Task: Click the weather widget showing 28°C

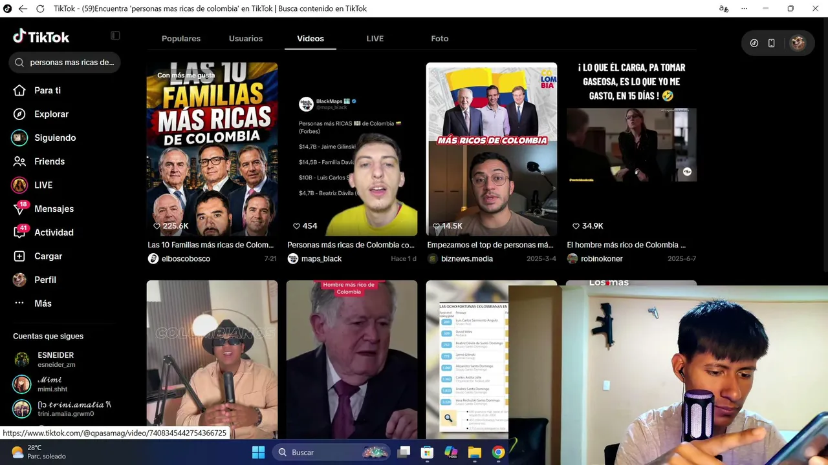Action: [x=39, y=452]
